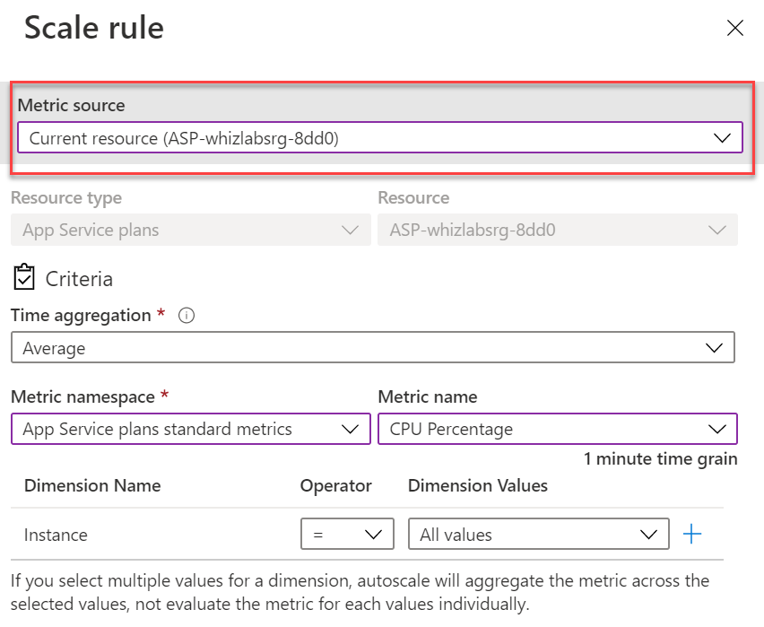
Task: Open the Metric namespace dropdown
Action: pyautogui.click(x=190, y=429)
